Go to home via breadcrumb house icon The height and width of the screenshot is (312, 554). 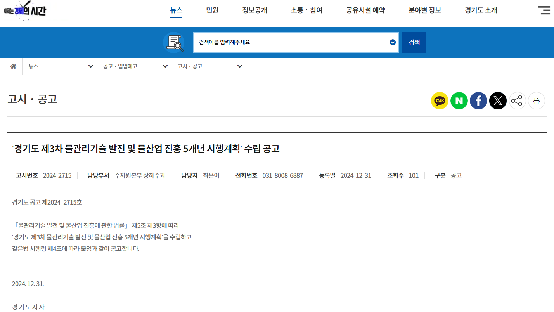13,66
